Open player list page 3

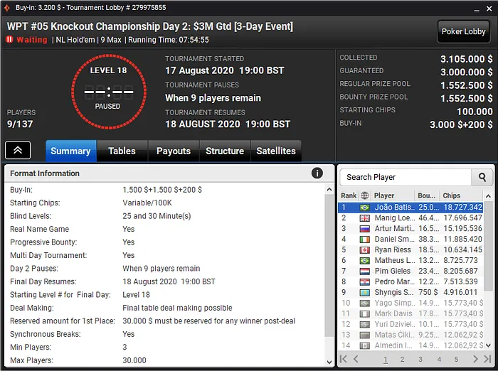pyautogui.click(x=420, y=360)
